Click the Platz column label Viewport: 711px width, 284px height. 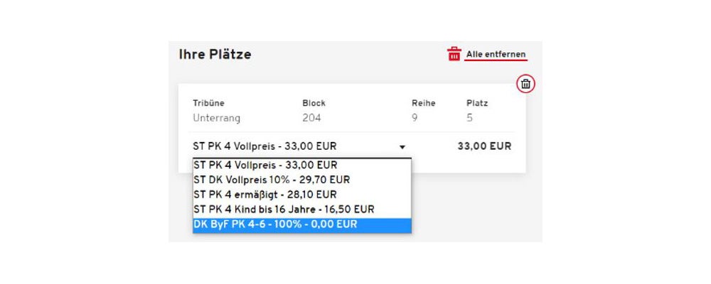(477, 103)
